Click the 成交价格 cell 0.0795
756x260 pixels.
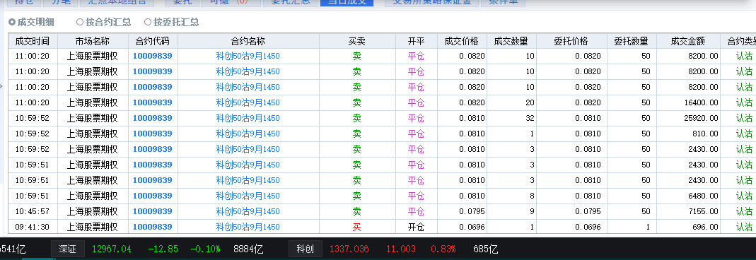click(x=462, y=211)
